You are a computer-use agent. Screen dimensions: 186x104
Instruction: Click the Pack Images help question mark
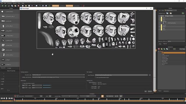click(146, 8)
